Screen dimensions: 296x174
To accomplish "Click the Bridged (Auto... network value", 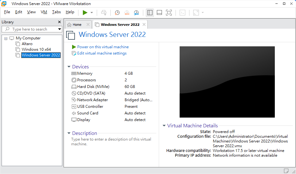I will [139, 100].
